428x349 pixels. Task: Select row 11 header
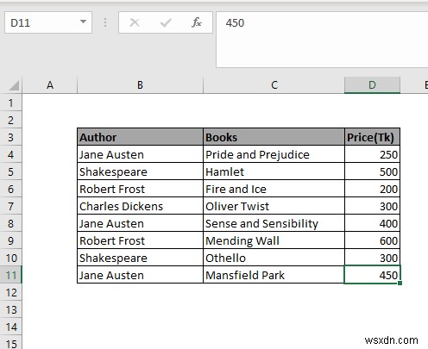(11, 275)
